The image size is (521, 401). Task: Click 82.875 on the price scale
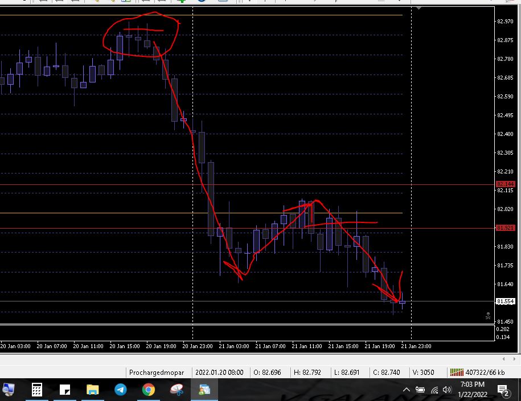505,40
